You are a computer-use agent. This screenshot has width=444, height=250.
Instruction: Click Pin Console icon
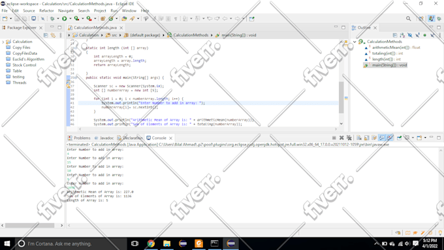[399, 138]
